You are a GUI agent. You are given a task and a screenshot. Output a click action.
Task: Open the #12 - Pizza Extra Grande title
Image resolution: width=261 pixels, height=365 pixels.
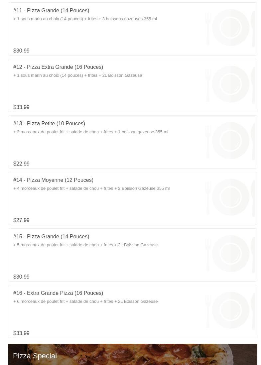pyautogui.click(x=58, y=67)
